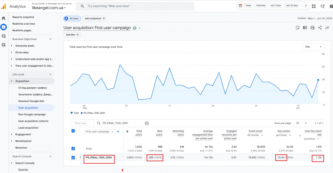The width and height of the screenshot is (333, 173).
Task: Click the Last 30 days shortcut
Action: click(292, 6)
